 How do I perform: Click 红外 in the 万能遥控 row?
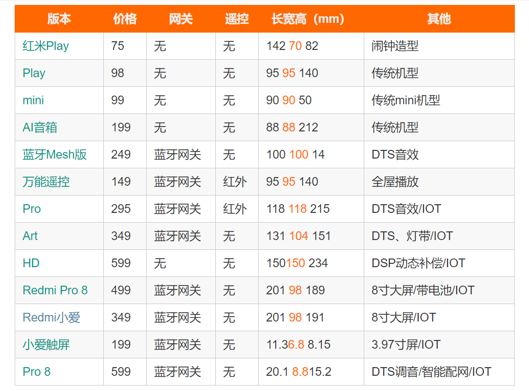[235, 182]
